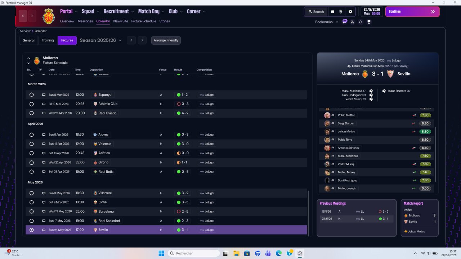Open File Explorer from the taskbar
461x259 pixels.
[x=236, y=253]
